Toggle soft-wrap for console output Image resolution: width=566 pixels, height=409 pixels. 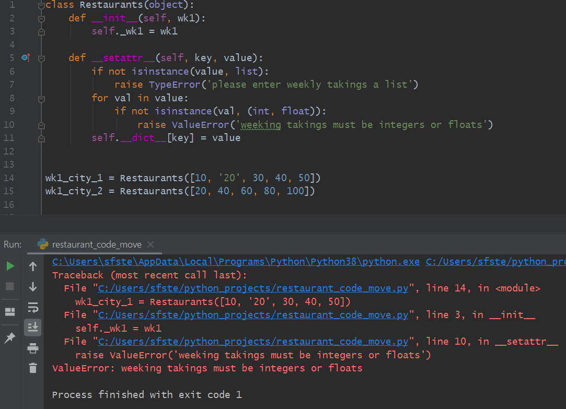point(33,308)
